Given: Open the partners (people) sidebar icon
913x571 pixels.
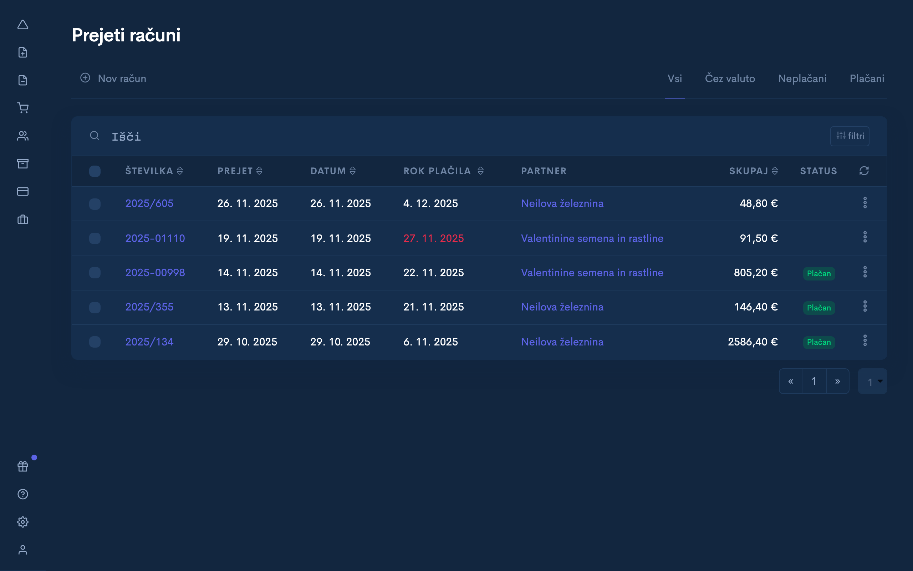Looking at the screenshot, I should [x=23, y=136].
